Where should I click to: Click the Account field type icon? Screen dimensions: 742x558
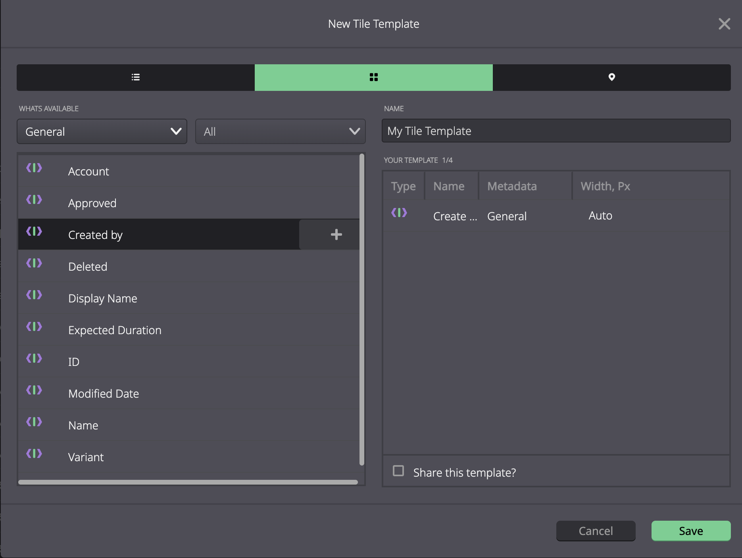[34, 168]
